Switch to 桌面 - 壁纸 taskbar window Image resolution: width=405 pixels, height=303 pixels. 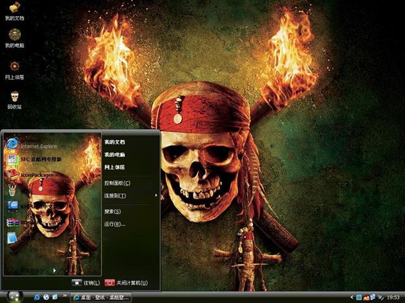point(101,297)
